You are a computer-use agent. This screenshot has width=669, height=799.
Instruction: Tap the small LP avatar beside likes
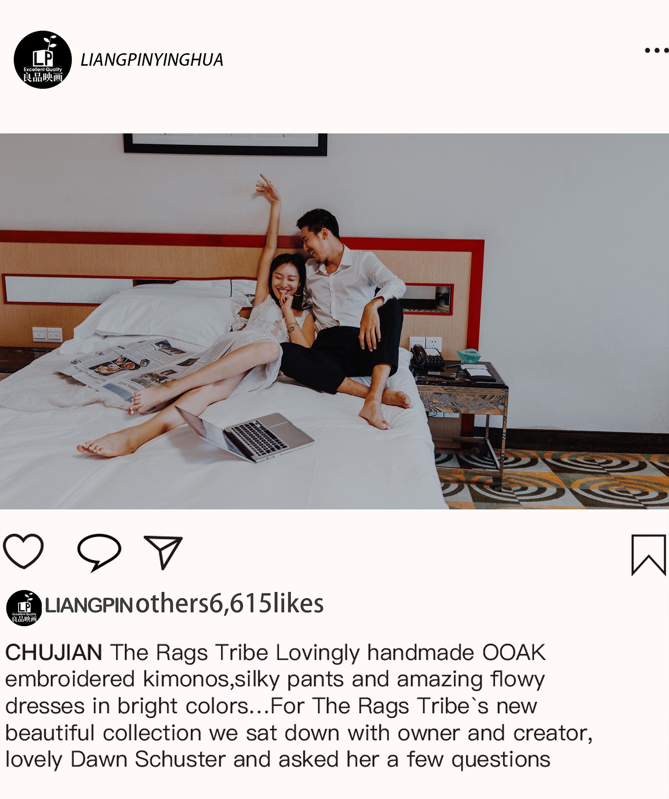click(x=24, y=608)
